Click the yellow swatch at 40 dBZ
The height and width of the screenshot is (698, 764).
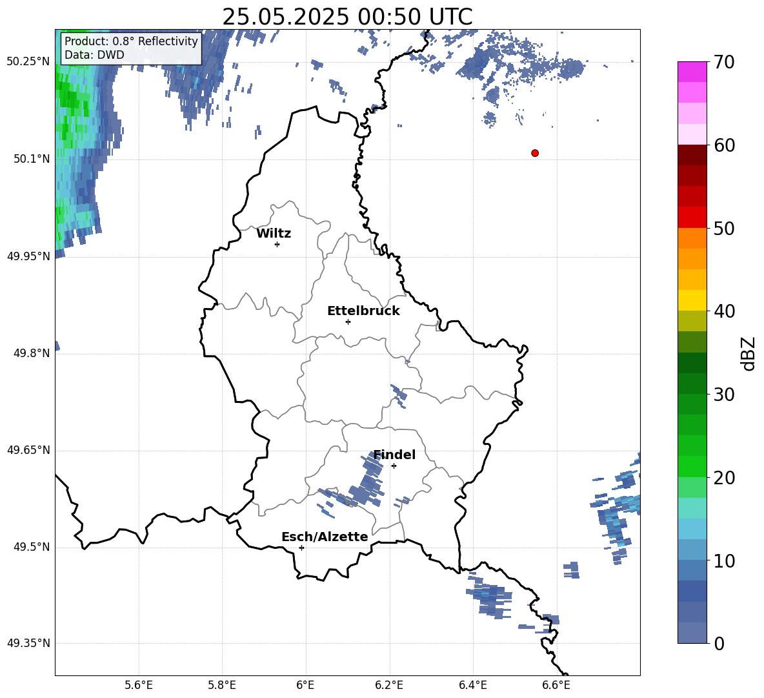[x=692, y=300]
